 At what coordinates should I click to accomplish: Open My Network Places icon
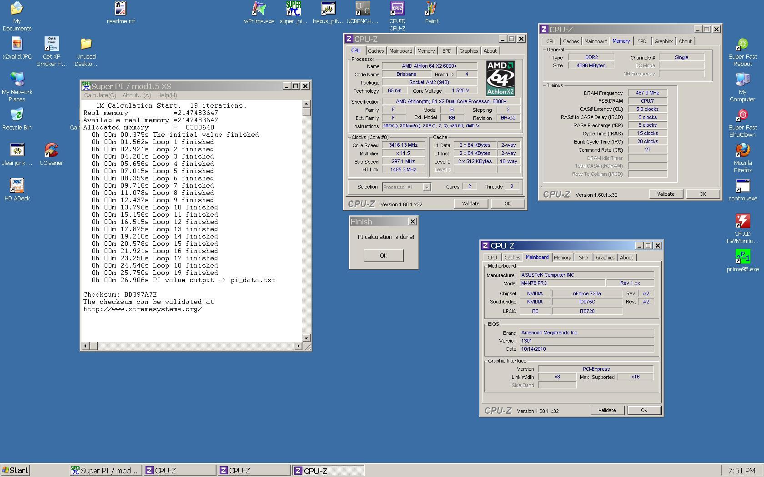pos(17,87)
